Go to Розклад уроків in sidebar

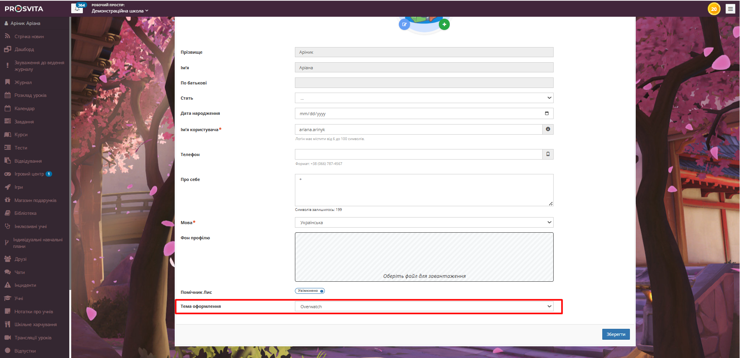point(30,95)
